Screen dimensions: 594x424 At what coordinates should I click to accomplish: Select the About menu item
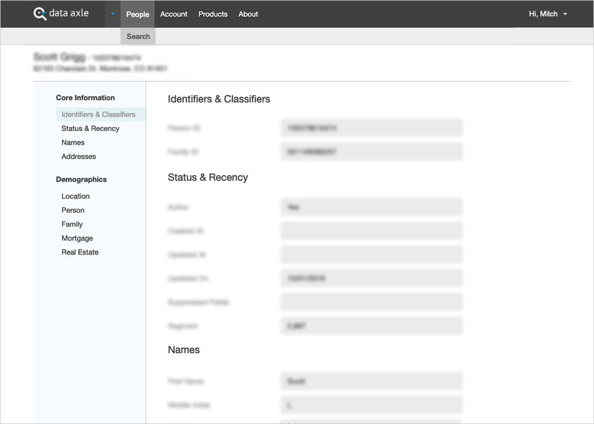(248, 14)
